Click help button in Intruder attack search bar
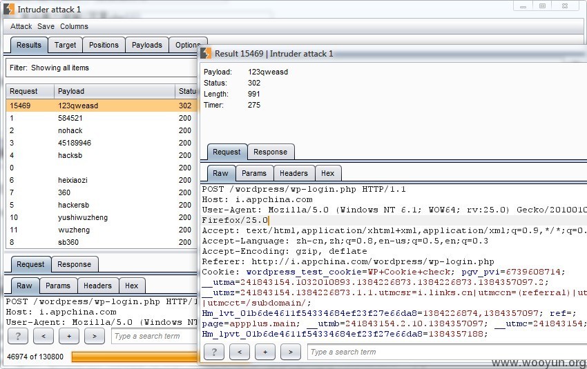The width and height of the screenshot is (587, 369). pyautogui.click(x=17, y=336)
